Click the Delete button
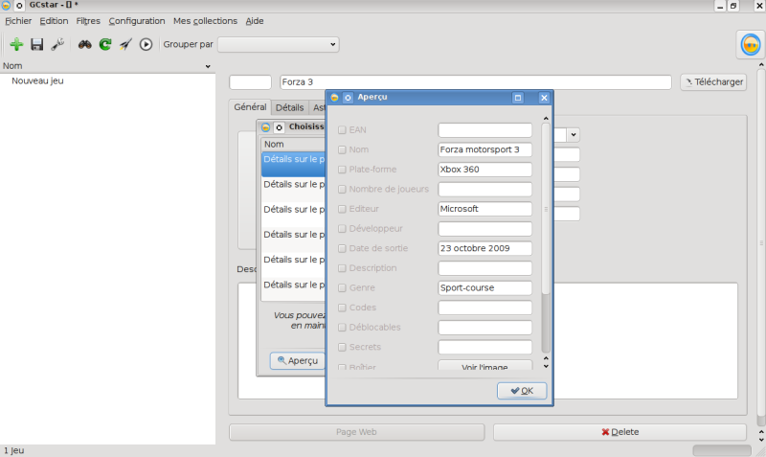This screenshot has height=457, width=766. click(x=620, y=432)
